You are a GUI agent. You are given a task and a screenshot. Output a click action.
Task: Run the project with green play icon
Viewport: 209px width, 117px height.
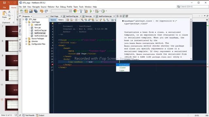tap(91, 11)
